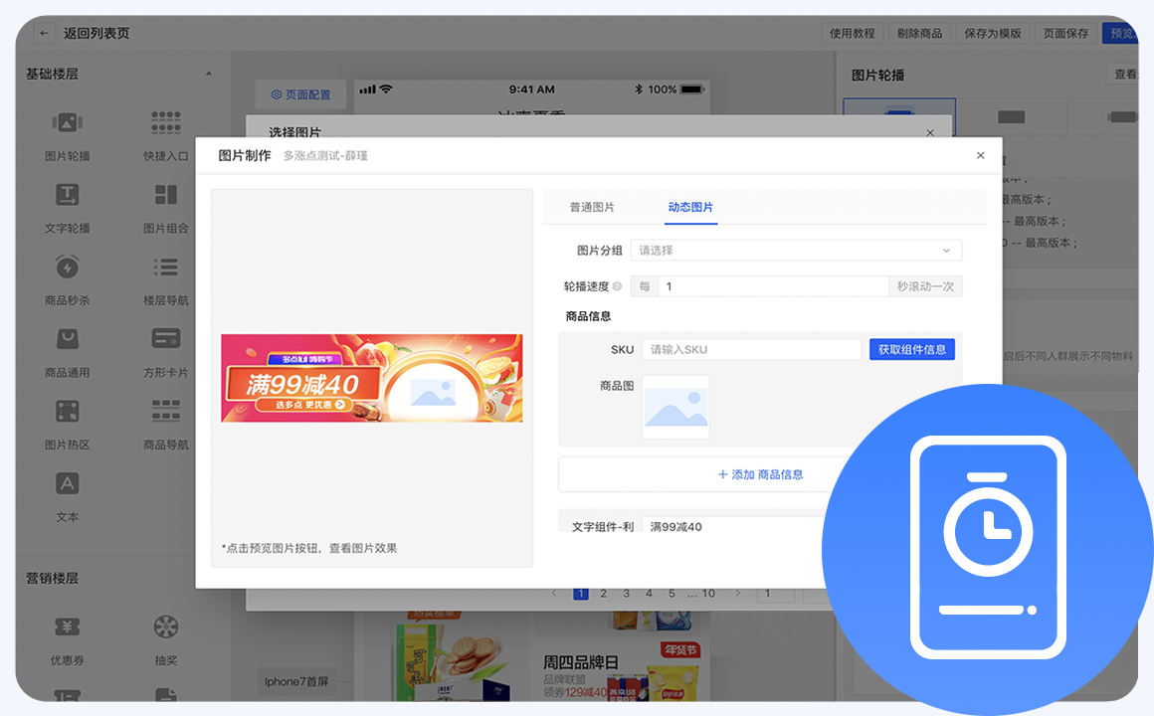Click the 优惠券 coupon icon

click(67, 627)
